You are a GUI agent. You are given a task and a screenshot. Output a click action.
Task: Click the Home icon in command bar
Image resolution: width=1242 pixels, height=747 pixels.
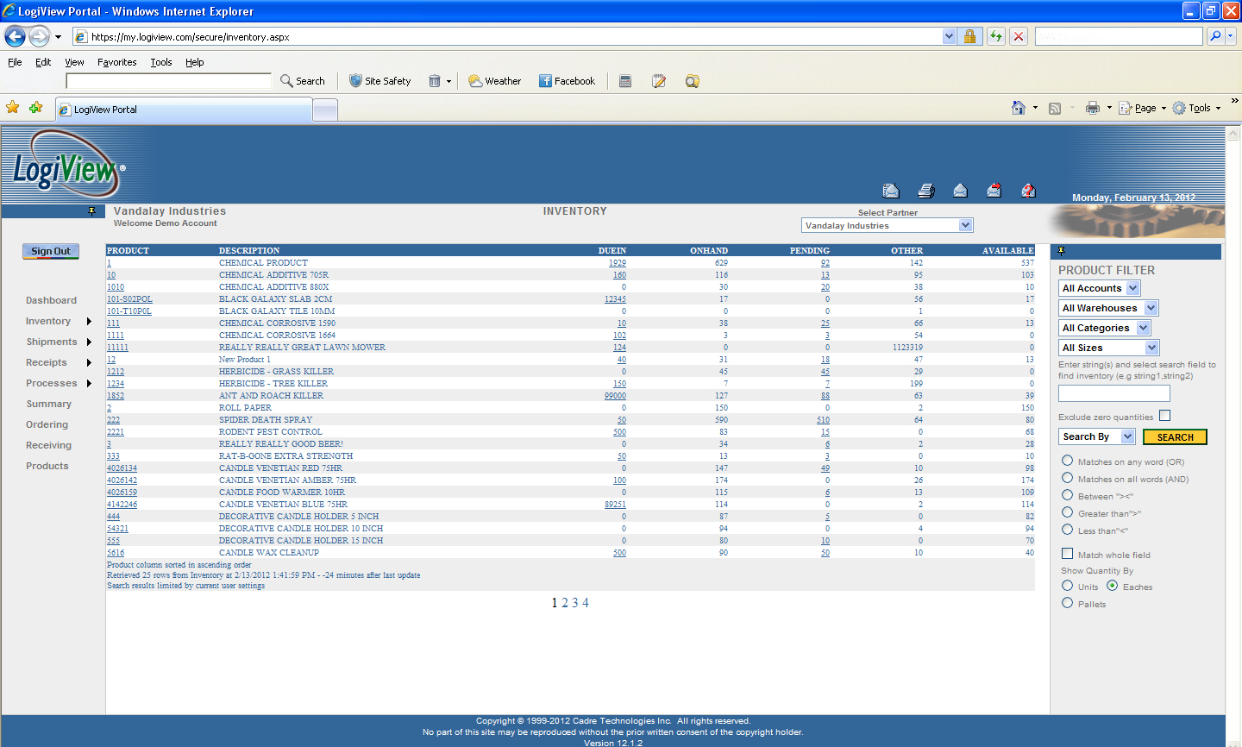pyautogui.click(x=1019, y=108)
